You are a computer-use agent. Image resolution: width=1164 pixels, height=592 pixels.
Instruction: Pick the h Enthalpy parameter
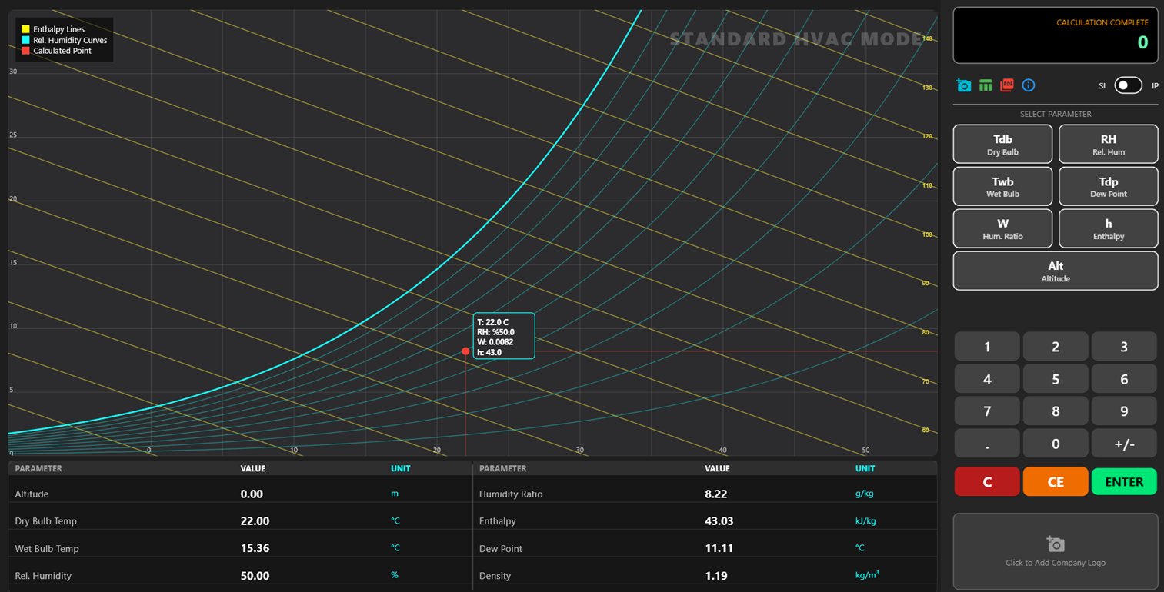(1108, 228)
